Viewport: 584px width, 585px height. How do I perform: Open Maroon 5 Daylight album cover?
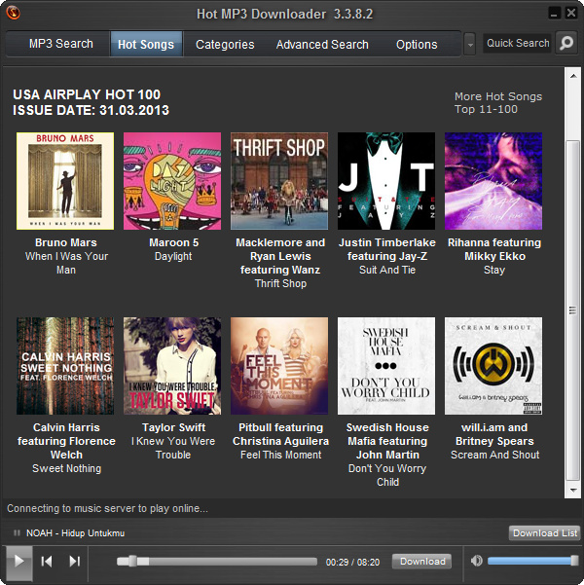(x=172, y=181)
